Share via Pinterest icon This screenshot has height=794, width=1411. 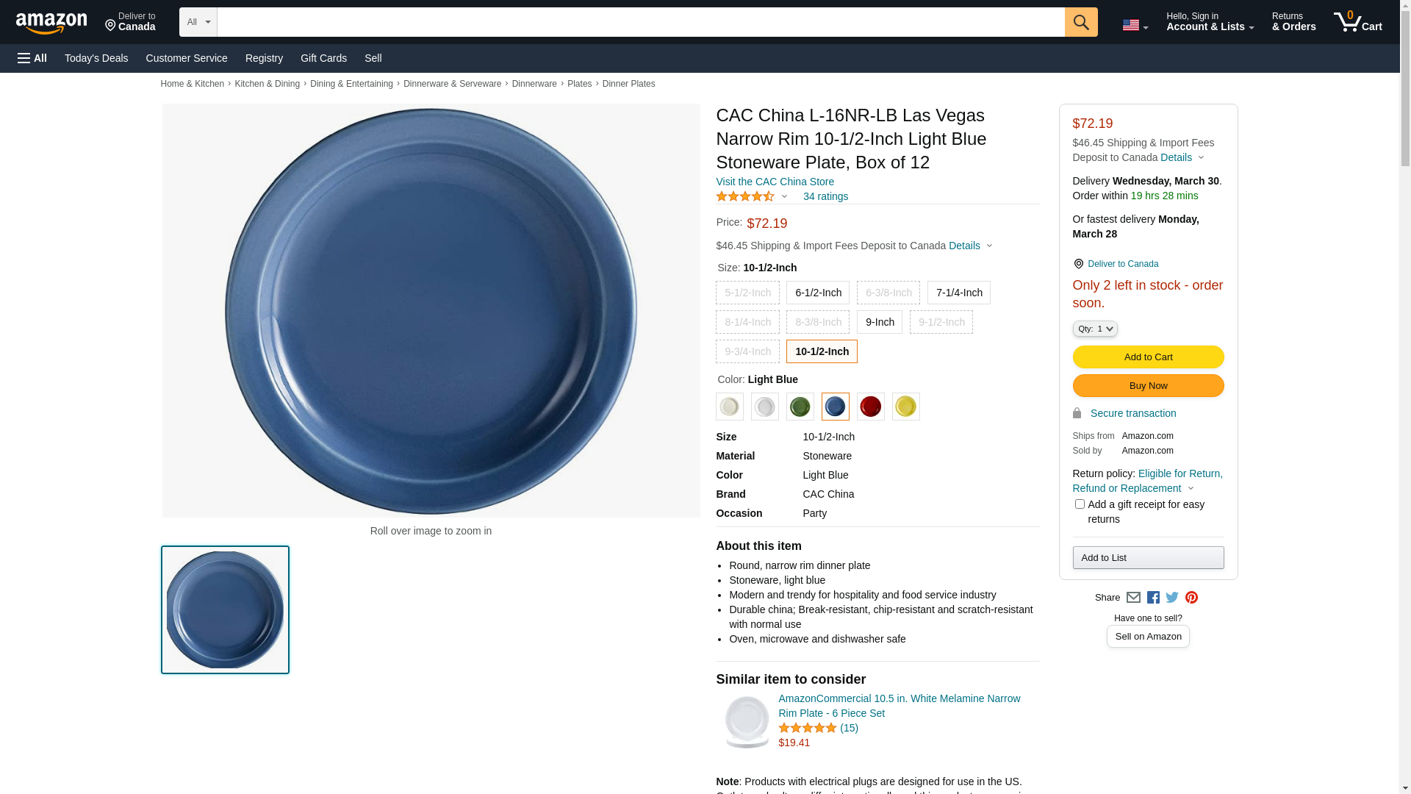tap(1191, 598)
